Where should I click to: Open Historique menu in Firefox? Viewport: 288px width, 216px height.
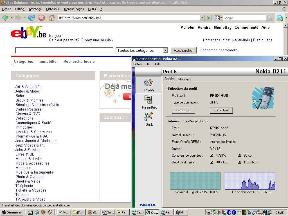(x=53, y=9)
